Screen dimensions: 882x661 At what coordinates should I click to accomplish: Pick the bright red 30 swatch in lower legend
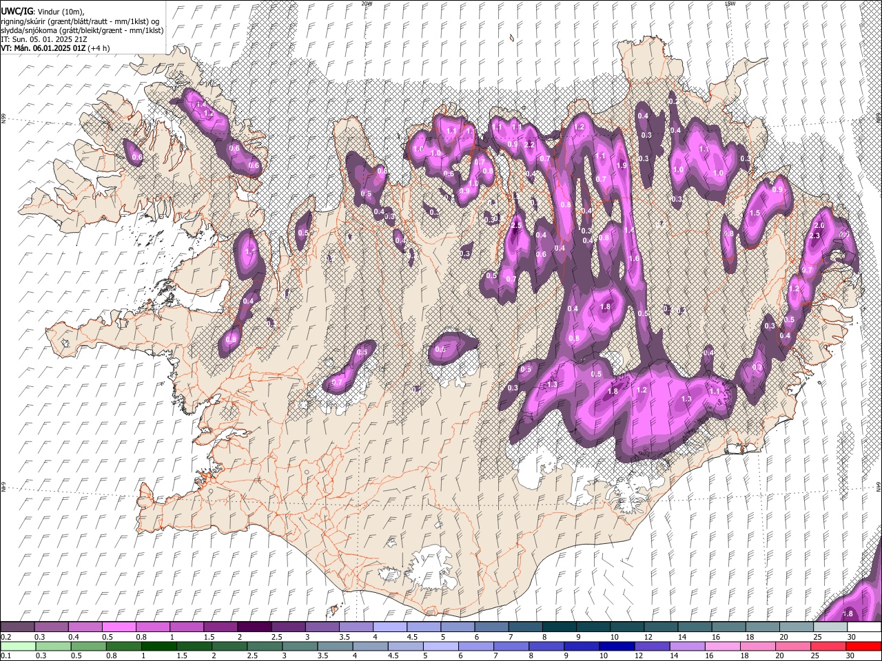coord(863,646)
